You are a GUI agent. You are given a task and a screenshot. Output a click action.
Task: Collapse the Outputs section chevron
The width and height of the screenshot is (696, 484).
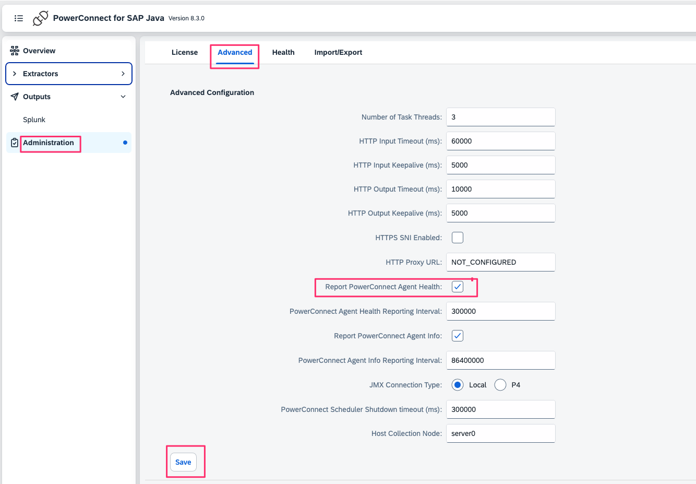(x=123, y=97)
